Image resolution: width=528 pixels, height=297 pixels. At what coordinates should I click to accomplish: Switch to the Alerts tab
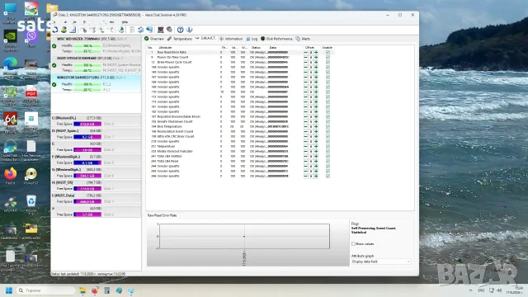[303, 39]
